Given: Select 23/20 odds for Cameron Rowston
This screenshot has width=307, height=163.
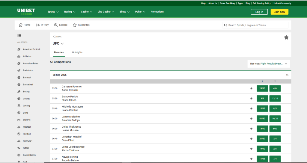Looking at the screenshot, I should (x=262, y=88).
